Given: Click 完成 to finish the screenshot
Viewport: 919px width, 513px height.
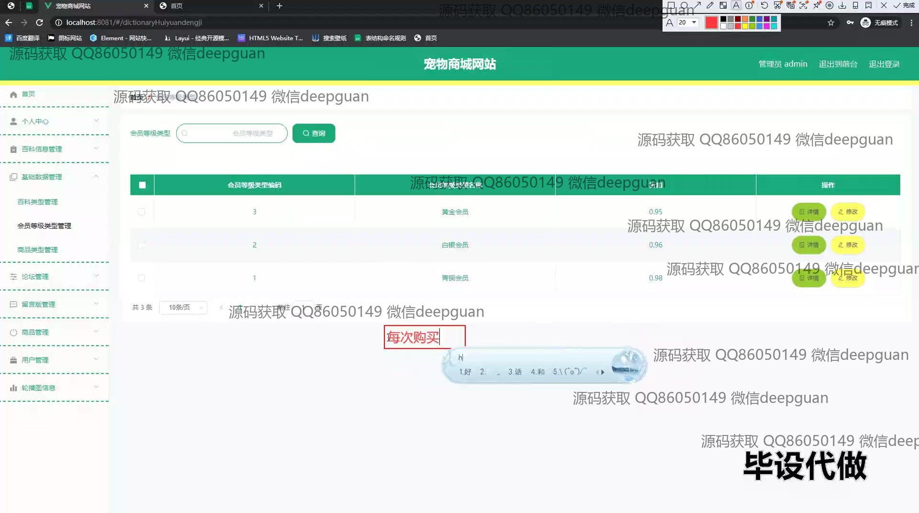Looking at the screenshot, I should pos(904,5).
